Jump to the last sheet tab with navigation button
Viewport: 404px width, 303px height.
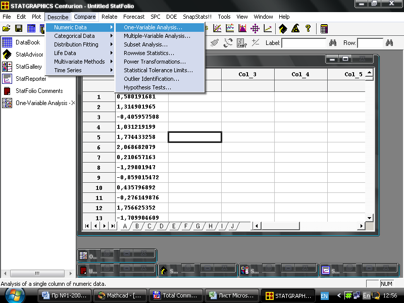pyautogui.click(x=113, y=226)
